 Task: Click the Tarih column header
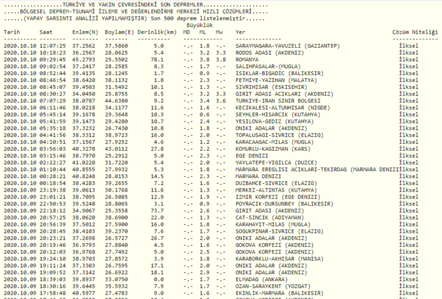click(x=12, y=32)
